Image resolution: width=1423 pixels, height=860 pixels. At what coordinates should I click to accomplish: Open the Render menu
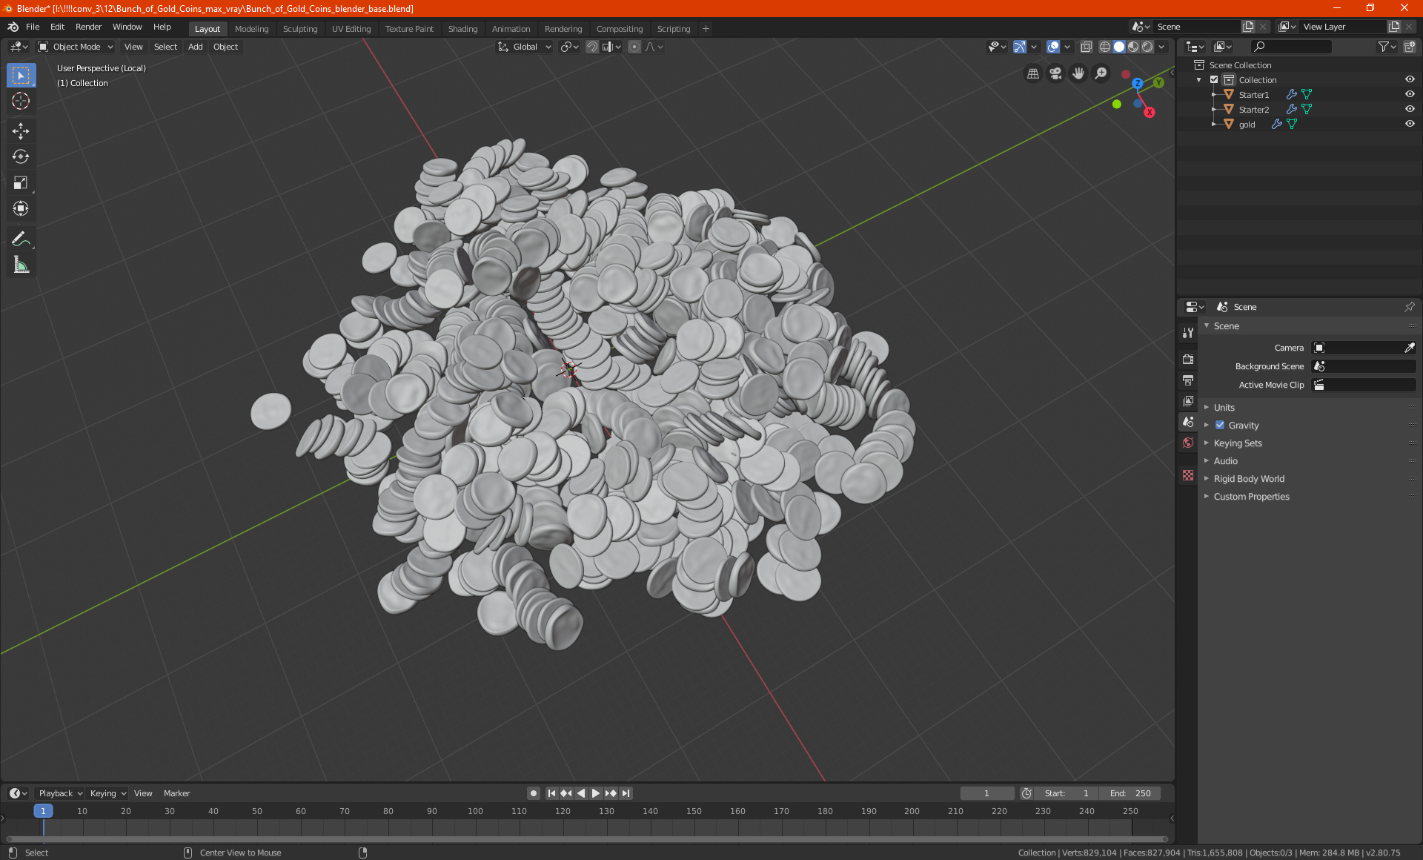click(88, 27)
